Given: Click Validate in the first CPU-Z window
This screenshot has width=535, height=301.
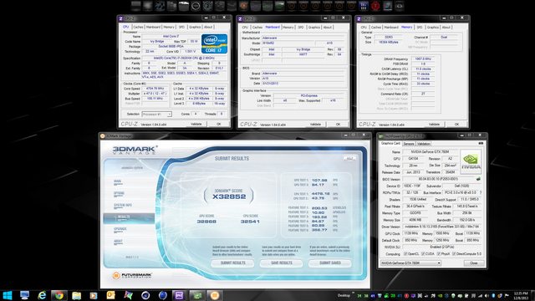Looking at the screenshot, I should [x=196, y=124].
